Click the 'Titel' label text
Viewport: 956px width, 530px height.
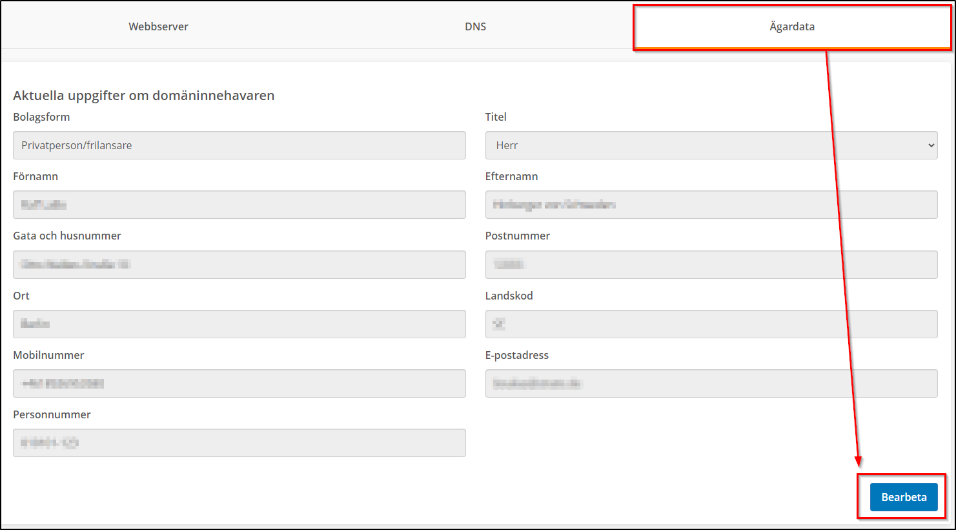[495, 117]
